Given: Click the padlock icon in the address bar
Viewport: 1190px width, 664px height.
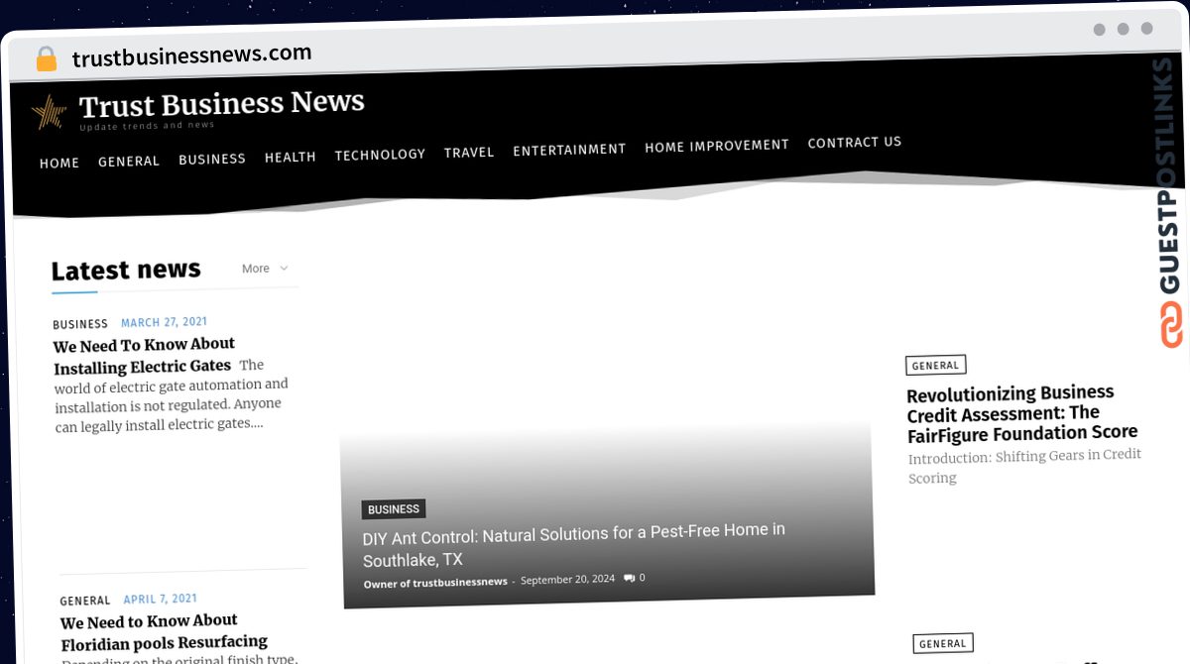Looking at the screenshot, I should coord(46,59).
